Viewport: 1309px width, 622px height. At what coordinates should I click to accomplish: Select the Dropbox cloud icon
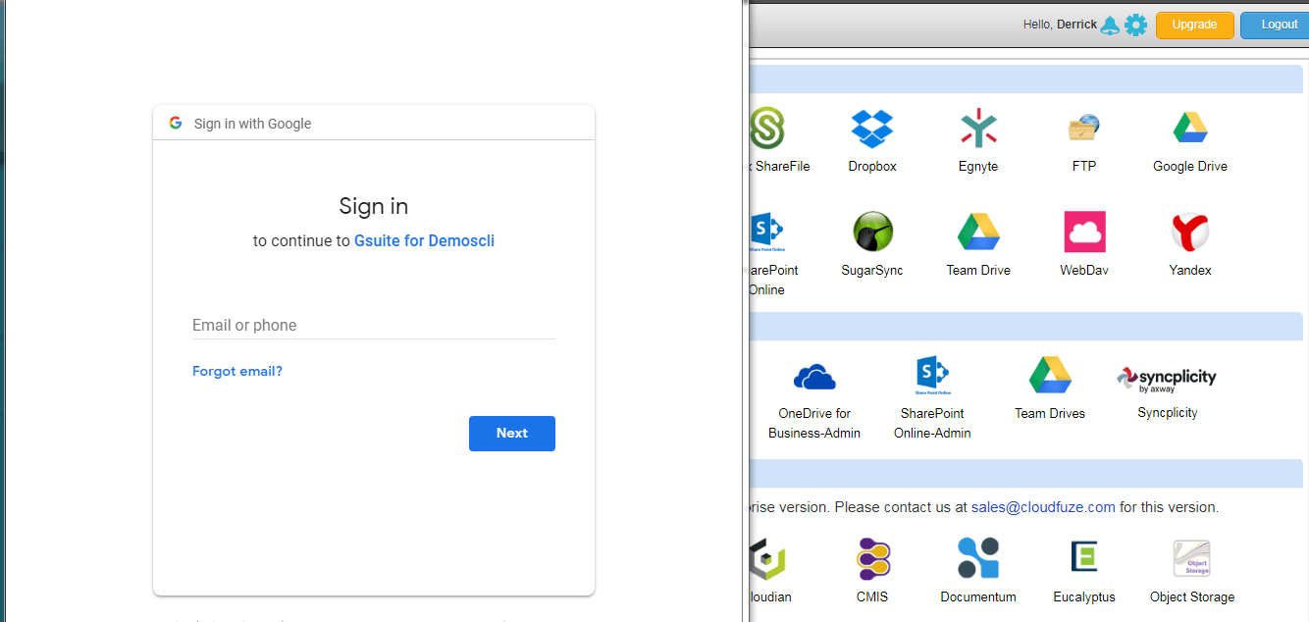tap(872, 129)
